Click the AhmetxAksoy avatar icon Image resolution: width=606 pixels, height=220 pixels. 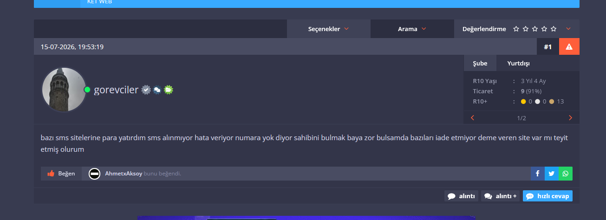(x=94, y=174)
